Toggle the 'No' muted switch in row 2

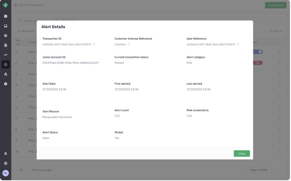(258, 63)
